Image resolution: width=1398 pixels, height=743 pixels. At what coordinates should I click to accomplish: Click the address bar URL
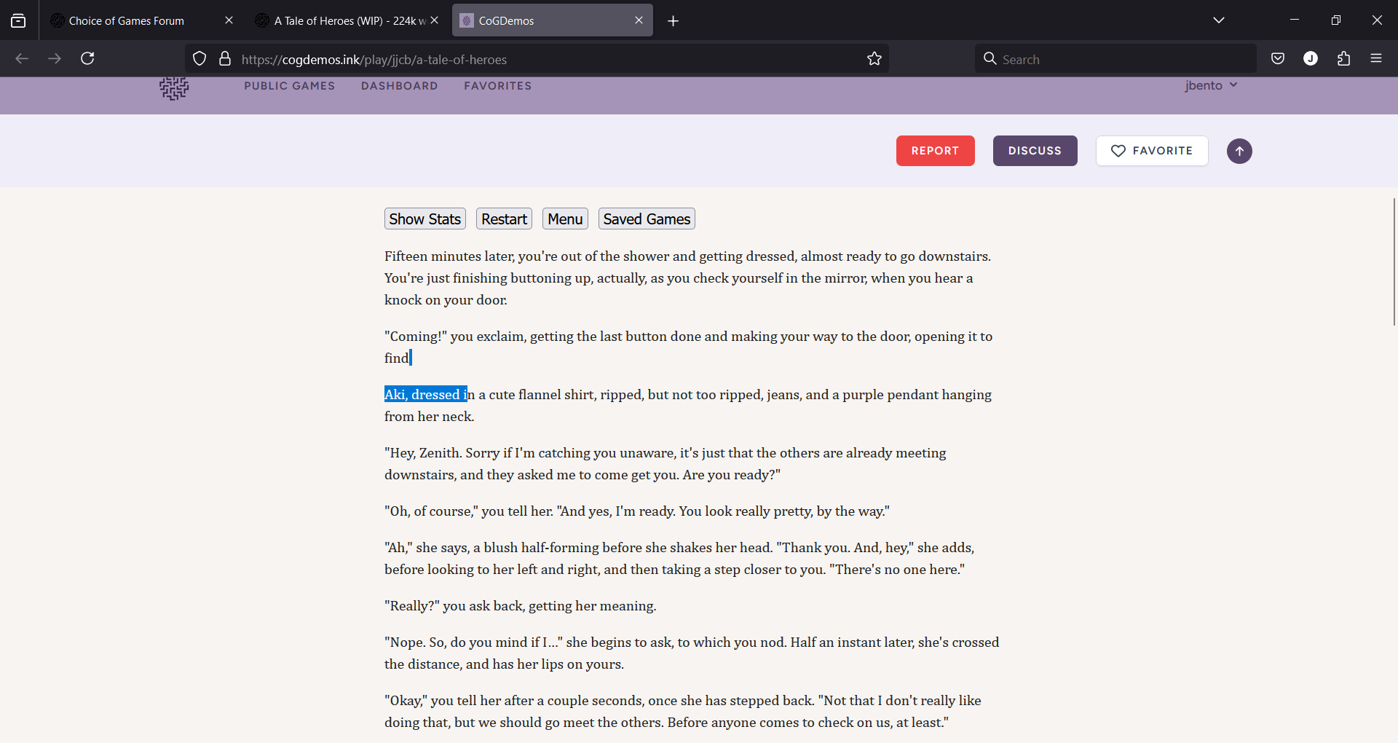tap(374, 60)
